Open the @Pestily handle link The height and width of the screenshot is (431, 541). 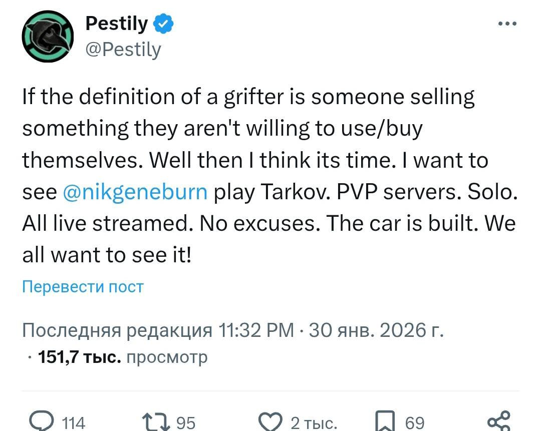pos(123,50)
